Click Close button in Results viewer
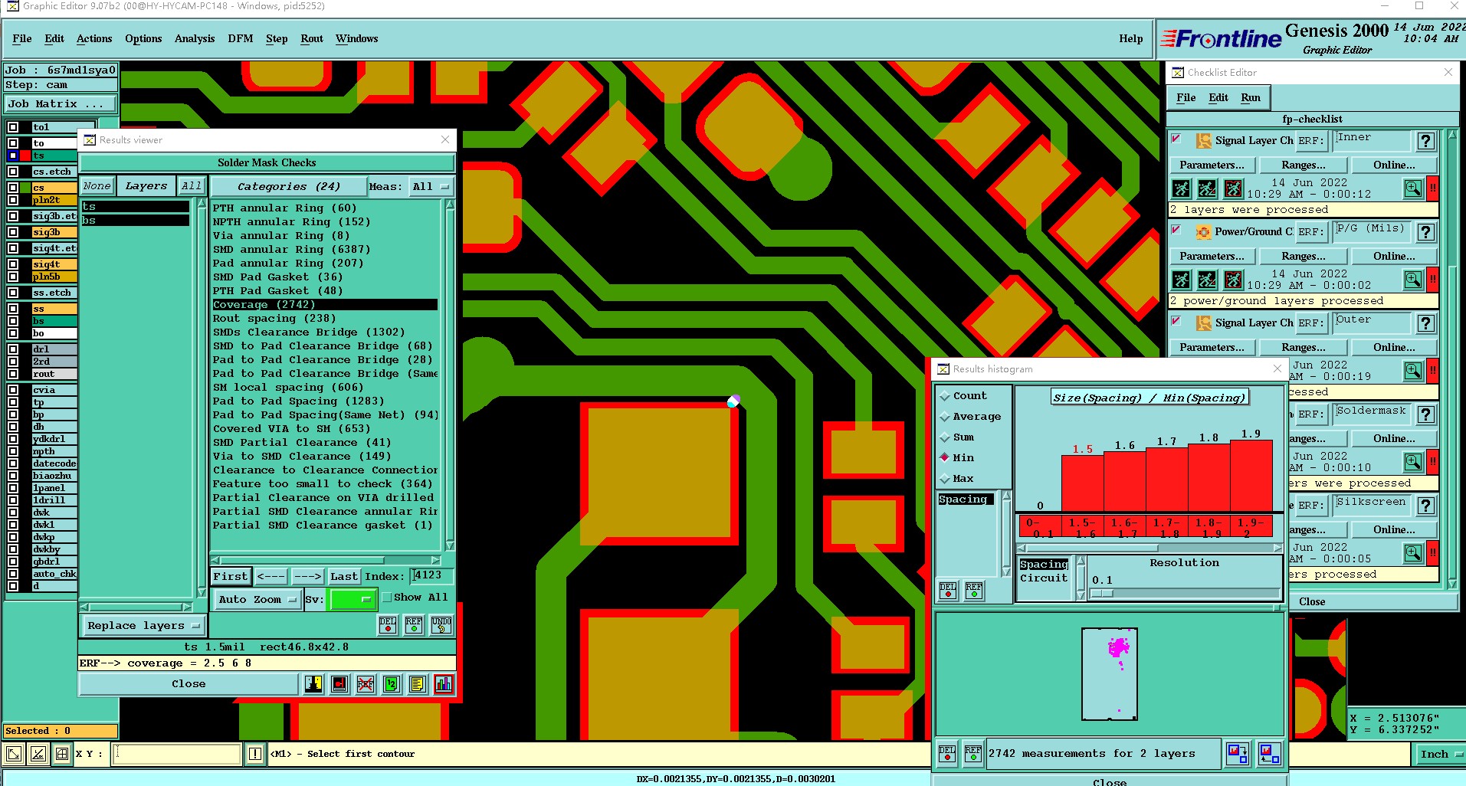 [189, 684]
